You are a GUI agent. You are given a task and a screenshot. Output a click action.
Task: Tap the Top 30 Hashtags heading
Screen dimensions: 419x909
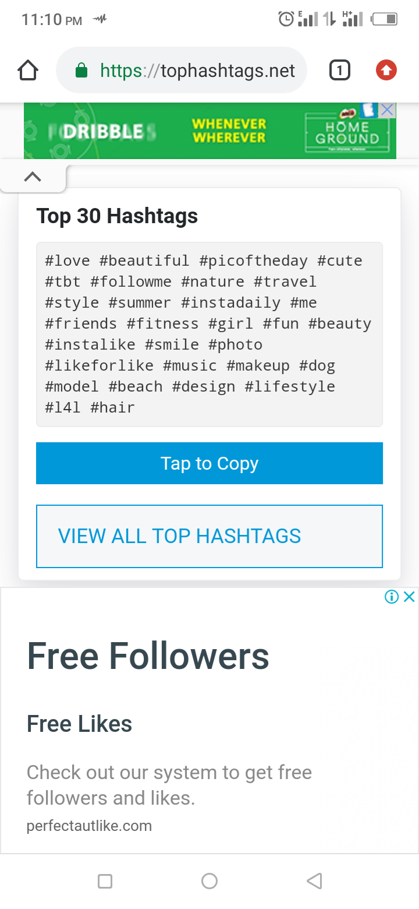(x=117, y=216)
